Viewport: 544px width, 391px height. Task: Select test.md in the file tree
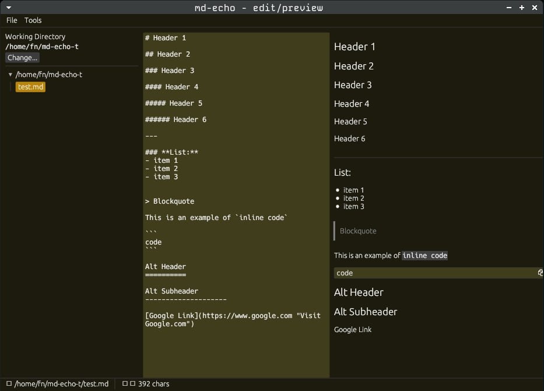[30, 86]
